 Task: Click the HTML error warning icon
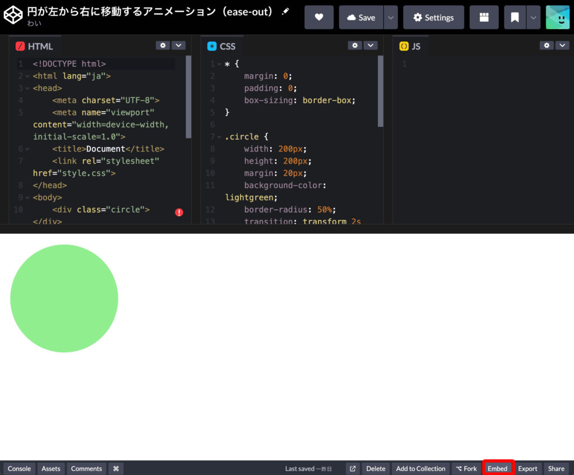[179, 213]
